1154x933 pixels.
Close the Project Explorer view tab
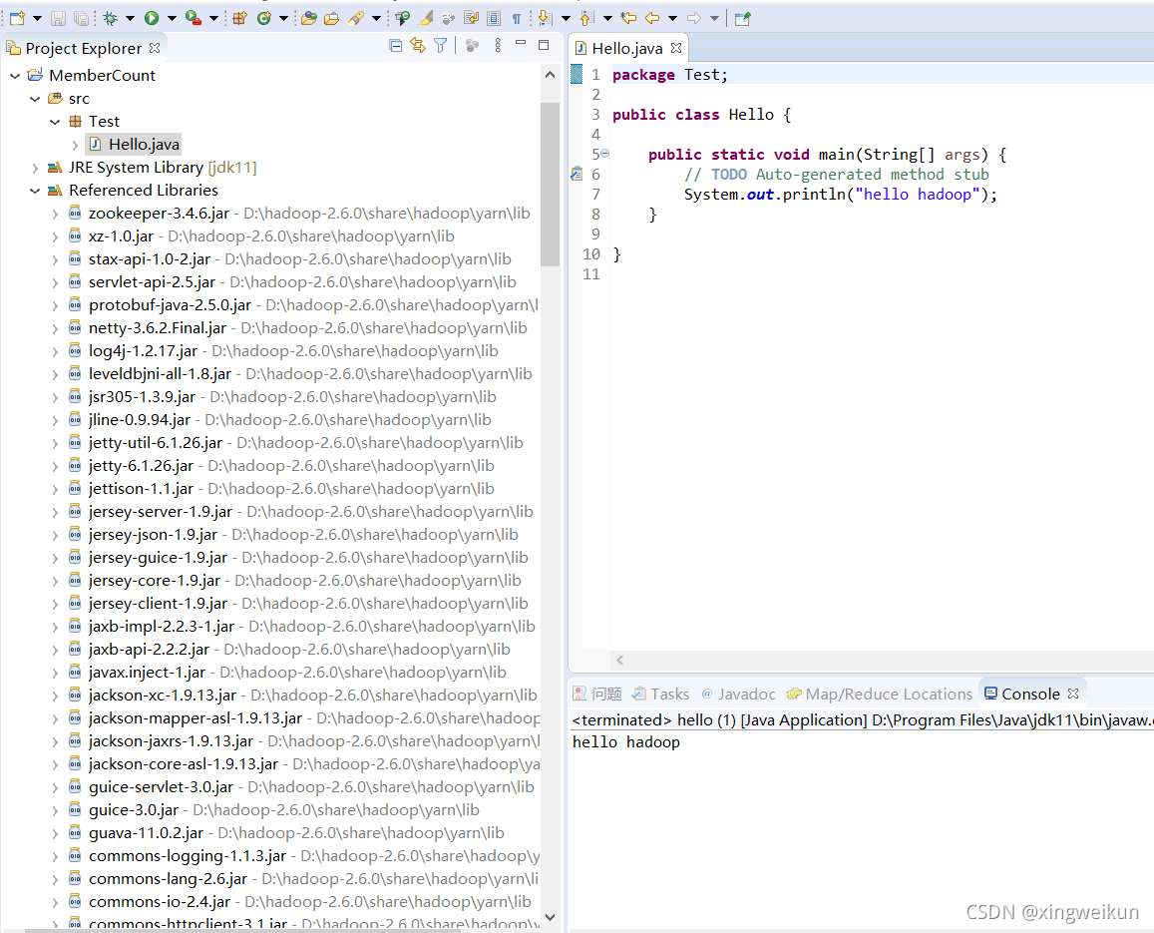tap(155, 48)
